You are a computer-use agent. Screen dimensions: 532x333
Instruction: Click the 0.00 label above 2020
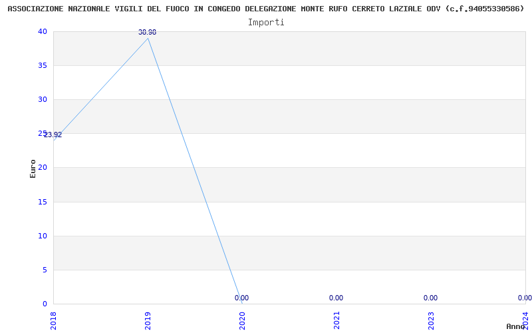241,298
